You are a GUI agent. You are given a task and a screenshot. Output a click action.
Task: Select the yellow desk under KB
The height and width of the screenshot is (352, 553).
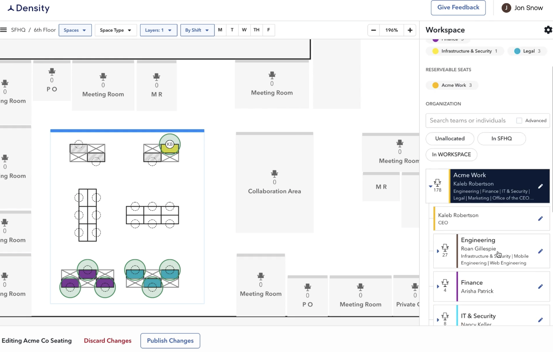[x=170, y=149]
